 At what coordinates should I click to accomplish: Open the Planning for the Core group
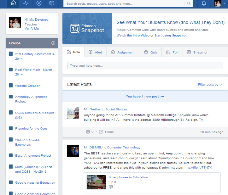pos(31,128)
